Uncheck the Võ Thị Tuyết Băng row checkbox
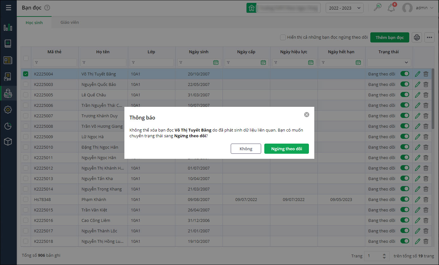Viewport: 439px width, 265px height. pyautogui.click(x=26, y=74)
